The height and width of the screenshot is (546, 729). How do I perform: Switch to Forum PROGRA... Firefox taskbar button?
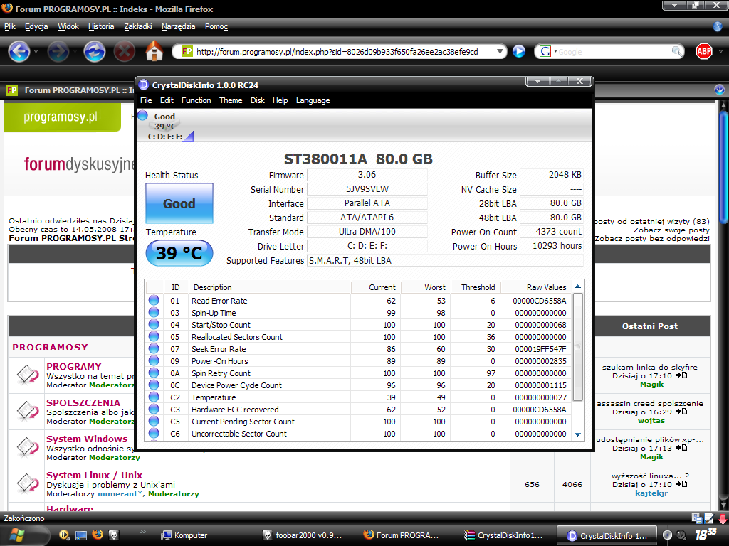(x=401, y=535)
